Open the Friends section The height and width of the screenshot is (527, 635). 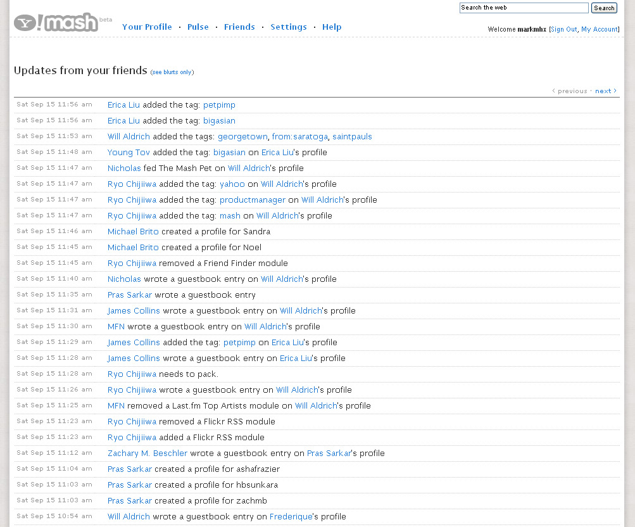[239, 27]
